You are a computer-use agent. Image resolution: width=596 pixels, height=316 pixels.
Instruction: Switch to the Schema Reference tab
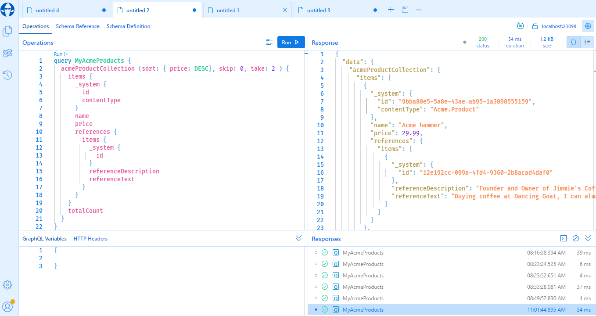[x=78, y=26]
